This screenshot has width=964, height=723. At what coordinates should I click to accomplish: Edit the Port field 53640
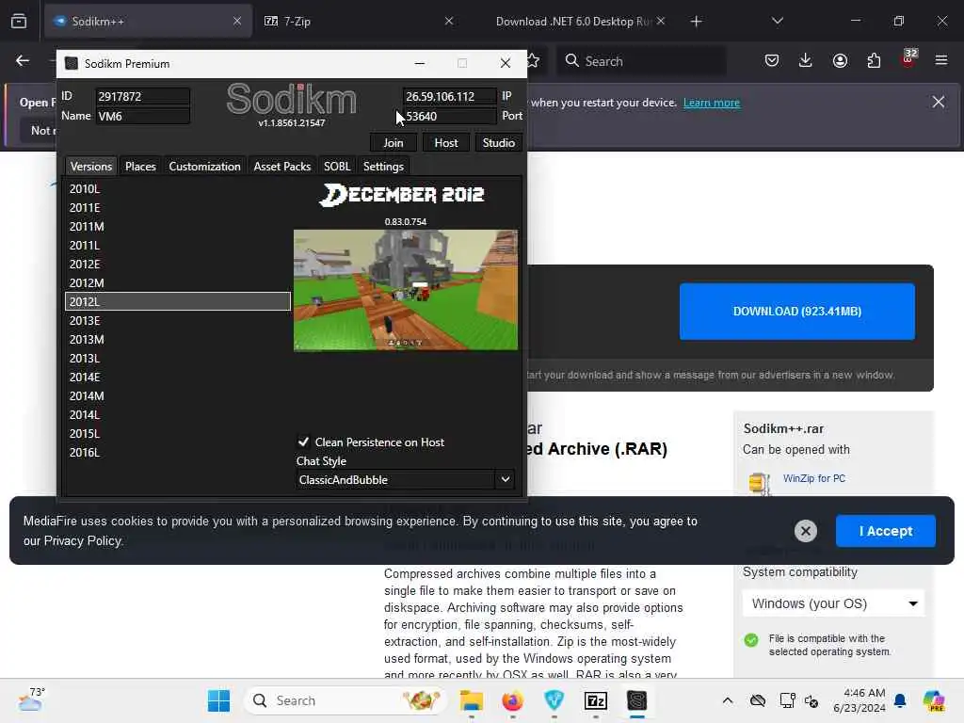[449, 116]
